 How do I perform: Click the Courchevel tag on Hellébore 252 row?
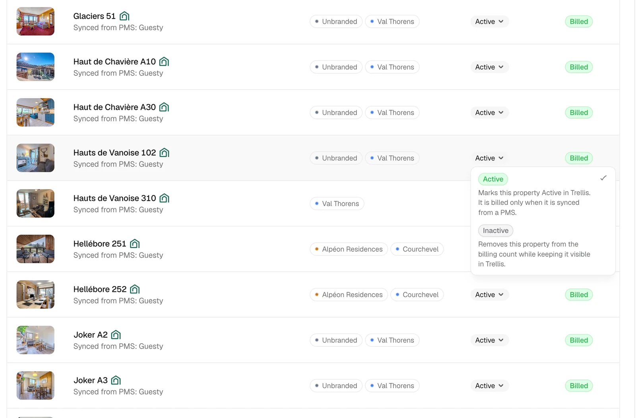pyautogui.click(x=417, y=295)
